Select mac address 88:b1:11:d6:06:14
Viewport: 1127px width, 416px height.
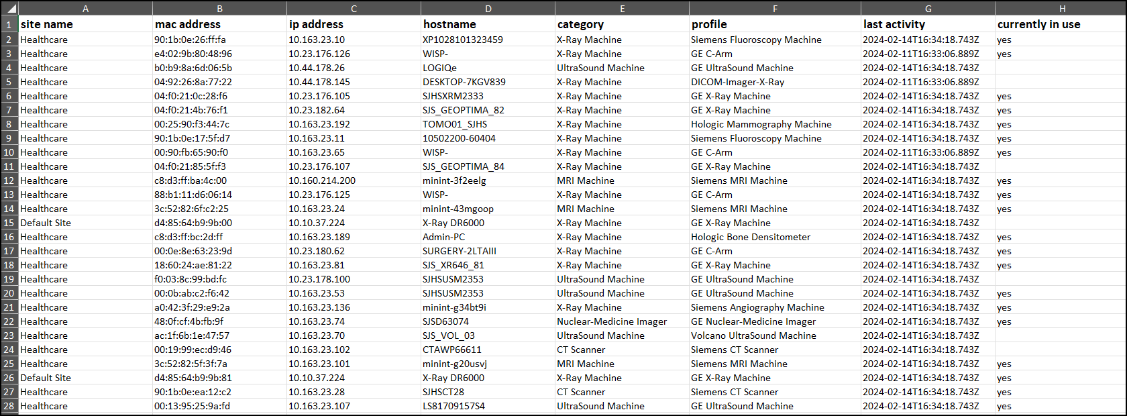[x=220, y=195]
